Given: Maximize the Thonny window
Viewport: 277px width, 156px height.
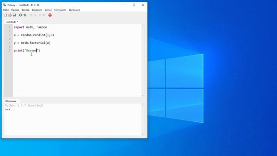Looking at the screenshot, I should tap(134, 5).
